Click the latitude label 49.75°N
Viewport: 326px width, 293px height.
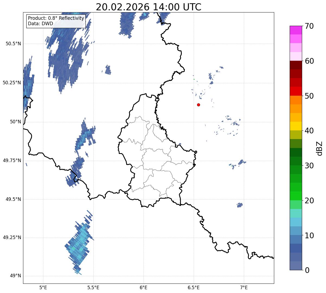pos(12,160)
